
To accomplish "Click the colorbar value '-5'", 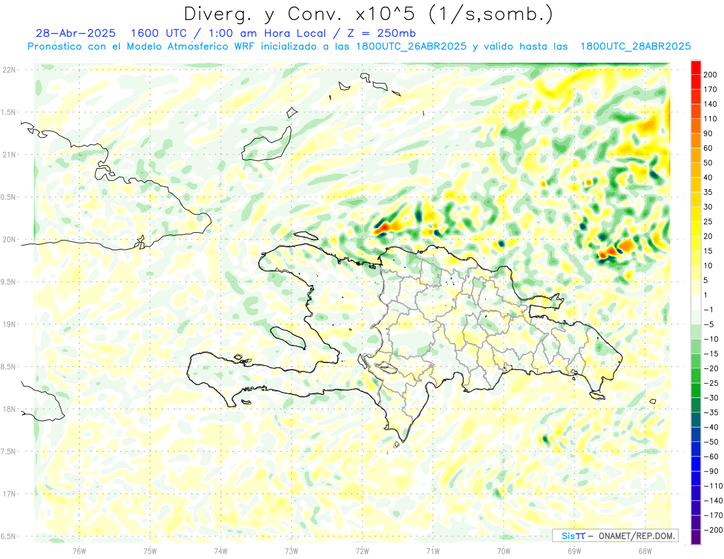I will [x=710, y=324].
